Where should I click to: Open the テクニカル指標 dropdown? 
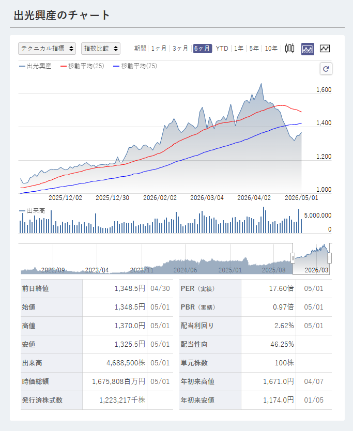pyautogui.click(x=47, y=49)
